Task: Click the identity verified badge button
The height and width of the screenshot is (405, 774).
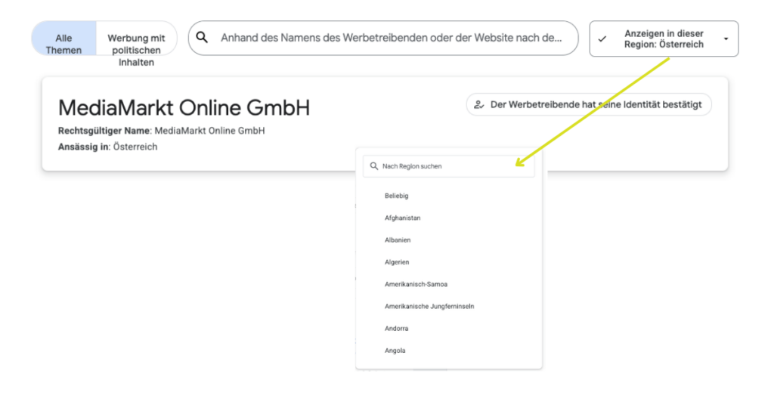Action: pos(588,104)
